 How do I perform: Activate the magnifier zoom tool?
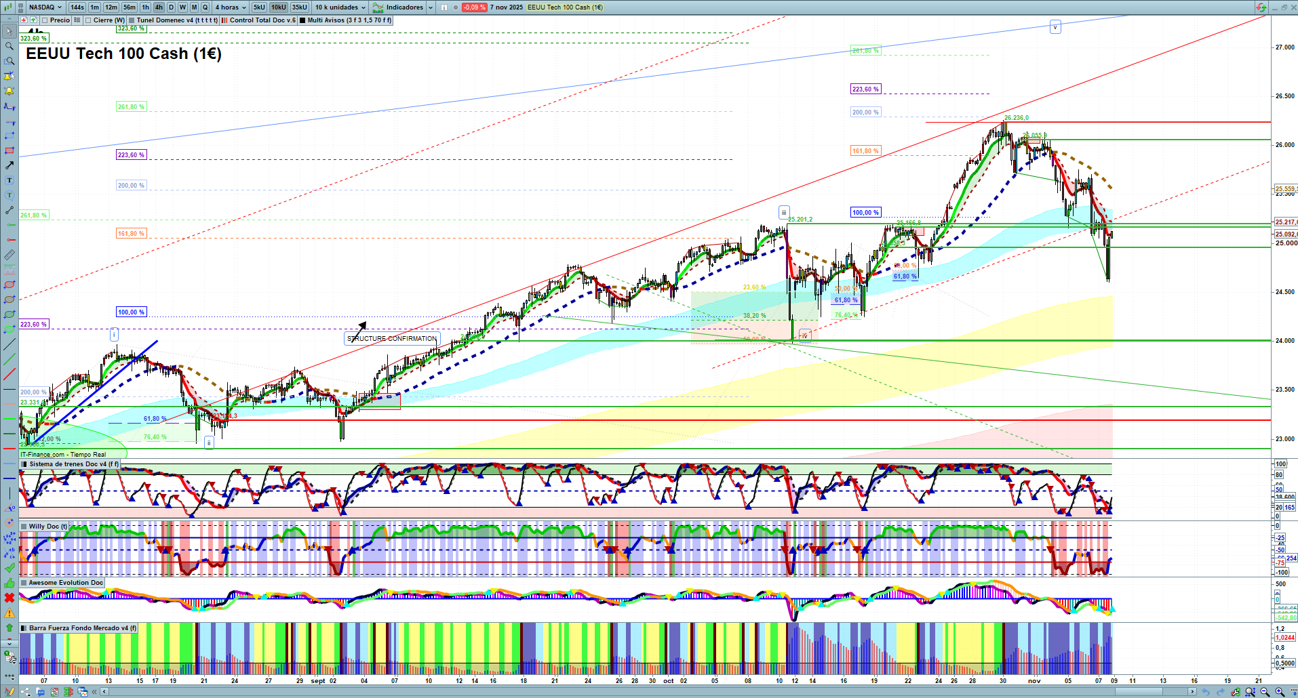(x=9, y=46)
